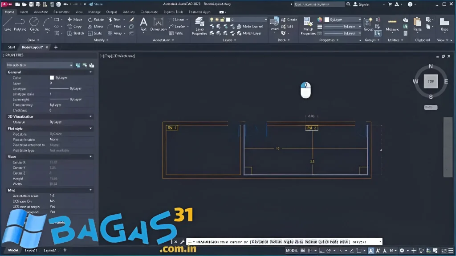The width and height of the screenshot is (456, 256).
Task: Add a new drawing tab
Action: pyautogui.click(x=56, y=47)
